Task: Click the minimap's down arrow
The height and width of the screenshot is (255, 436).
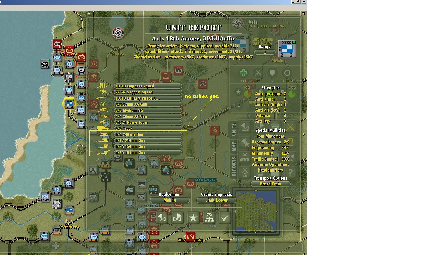Action: (x=256, y=232)
